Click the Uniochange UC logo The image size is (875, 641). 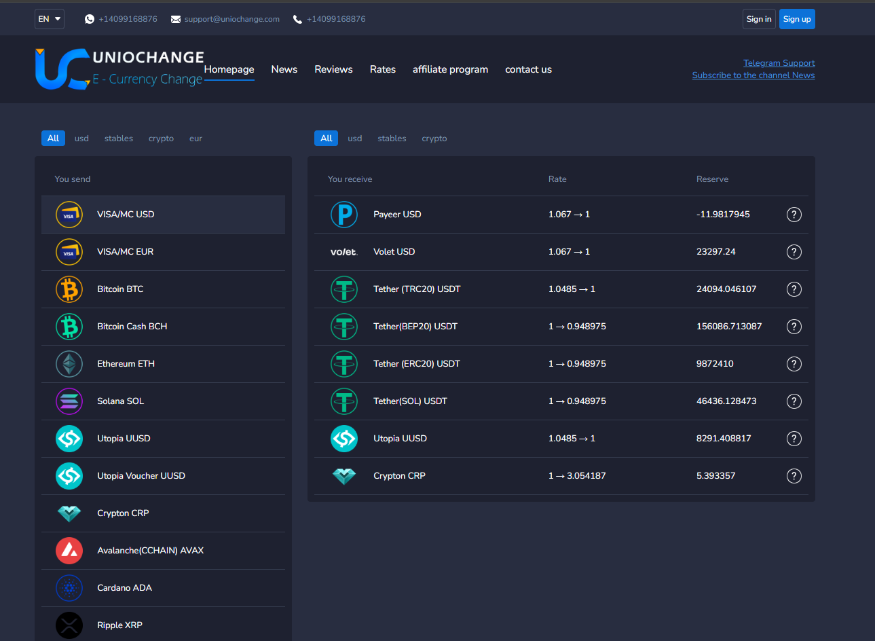pyautogui.click(x=119, y=69)
